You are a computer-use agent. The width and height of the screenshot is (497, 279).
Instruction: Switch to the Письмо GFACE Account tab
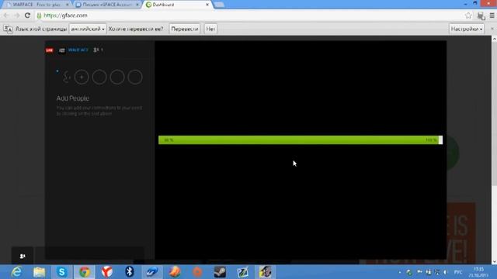click(x=107, y=5)
